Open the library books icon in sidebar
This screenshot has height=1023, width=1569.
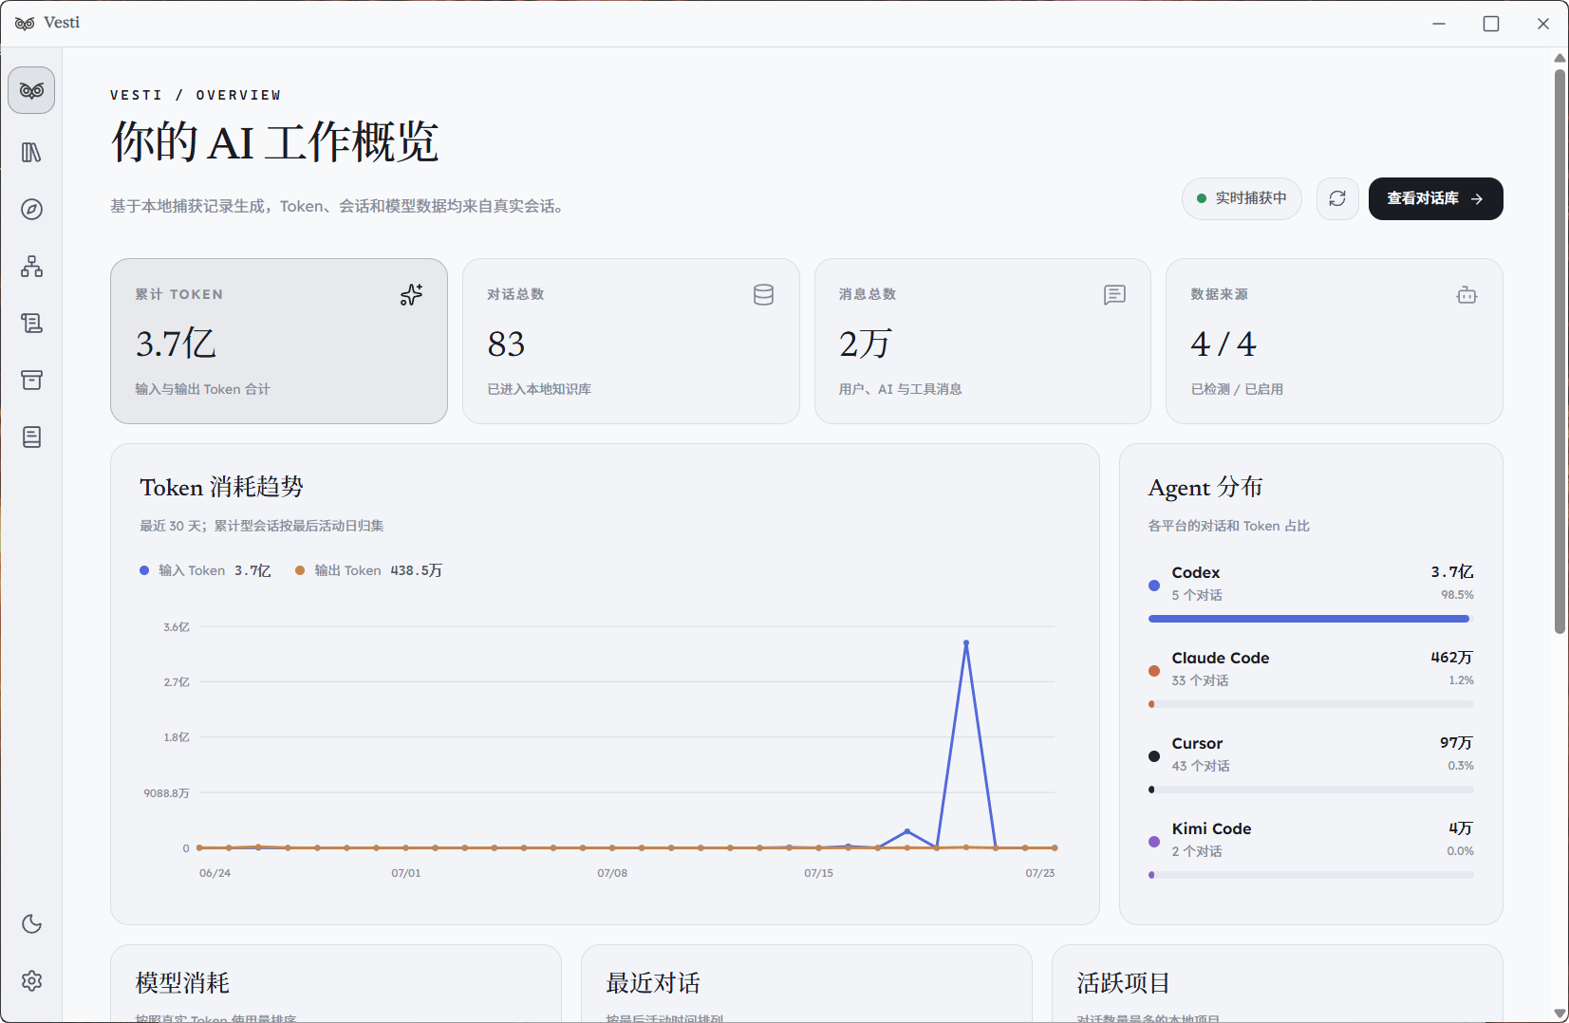(31, 152)
